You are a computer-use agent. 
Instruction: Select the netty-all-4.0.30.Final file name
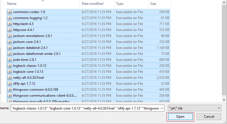click(28, 78)
